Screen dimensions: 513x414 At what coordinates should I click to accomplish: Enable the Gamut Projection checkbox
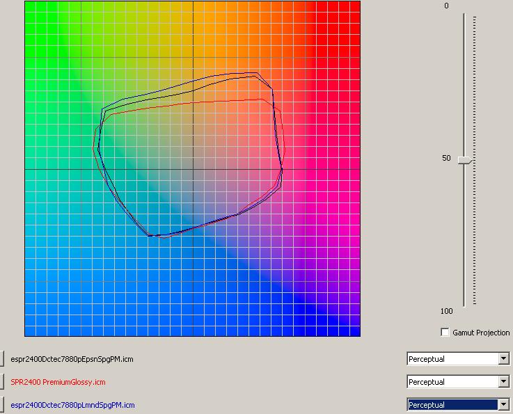pos(445,333)
